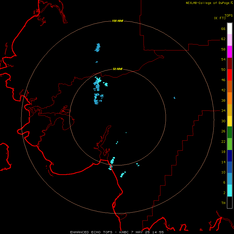
Task: Select the "ENHANCED ECHO TOPS - KABC" caption
Action: pos(99,232)
